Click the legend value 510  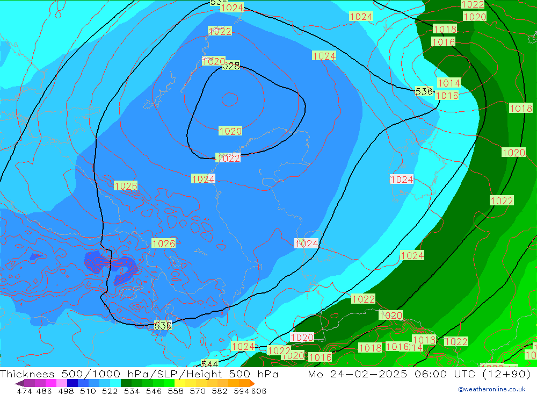click(88, 391)
